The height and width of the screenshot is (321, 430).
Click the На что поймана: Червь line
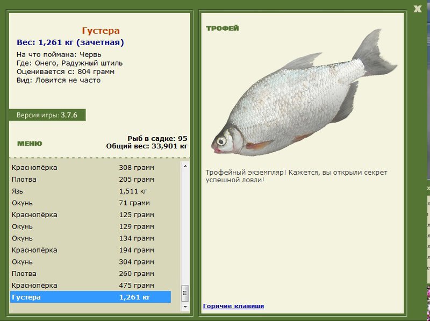(59, 55)
